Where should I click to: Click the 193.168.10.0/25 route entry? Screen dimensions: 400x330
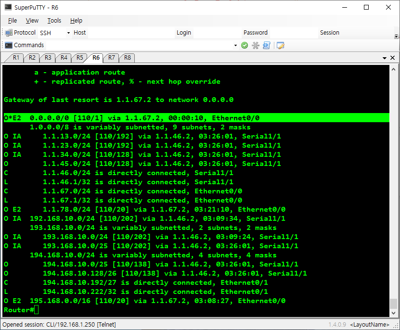pos(151,246)
